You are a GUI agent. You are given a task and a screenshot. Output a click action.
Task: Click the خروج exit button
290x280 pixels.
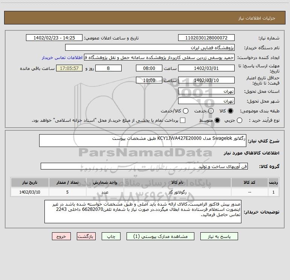click(61, 236)
